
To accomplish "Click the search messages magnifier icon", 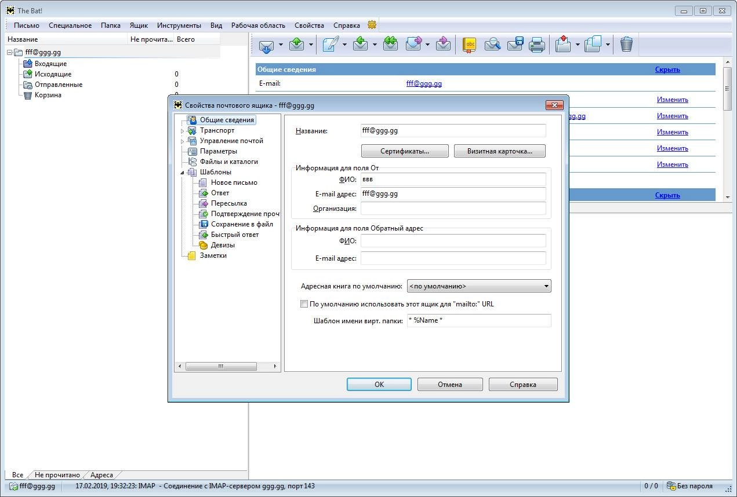I will click(x=492, y=45).
